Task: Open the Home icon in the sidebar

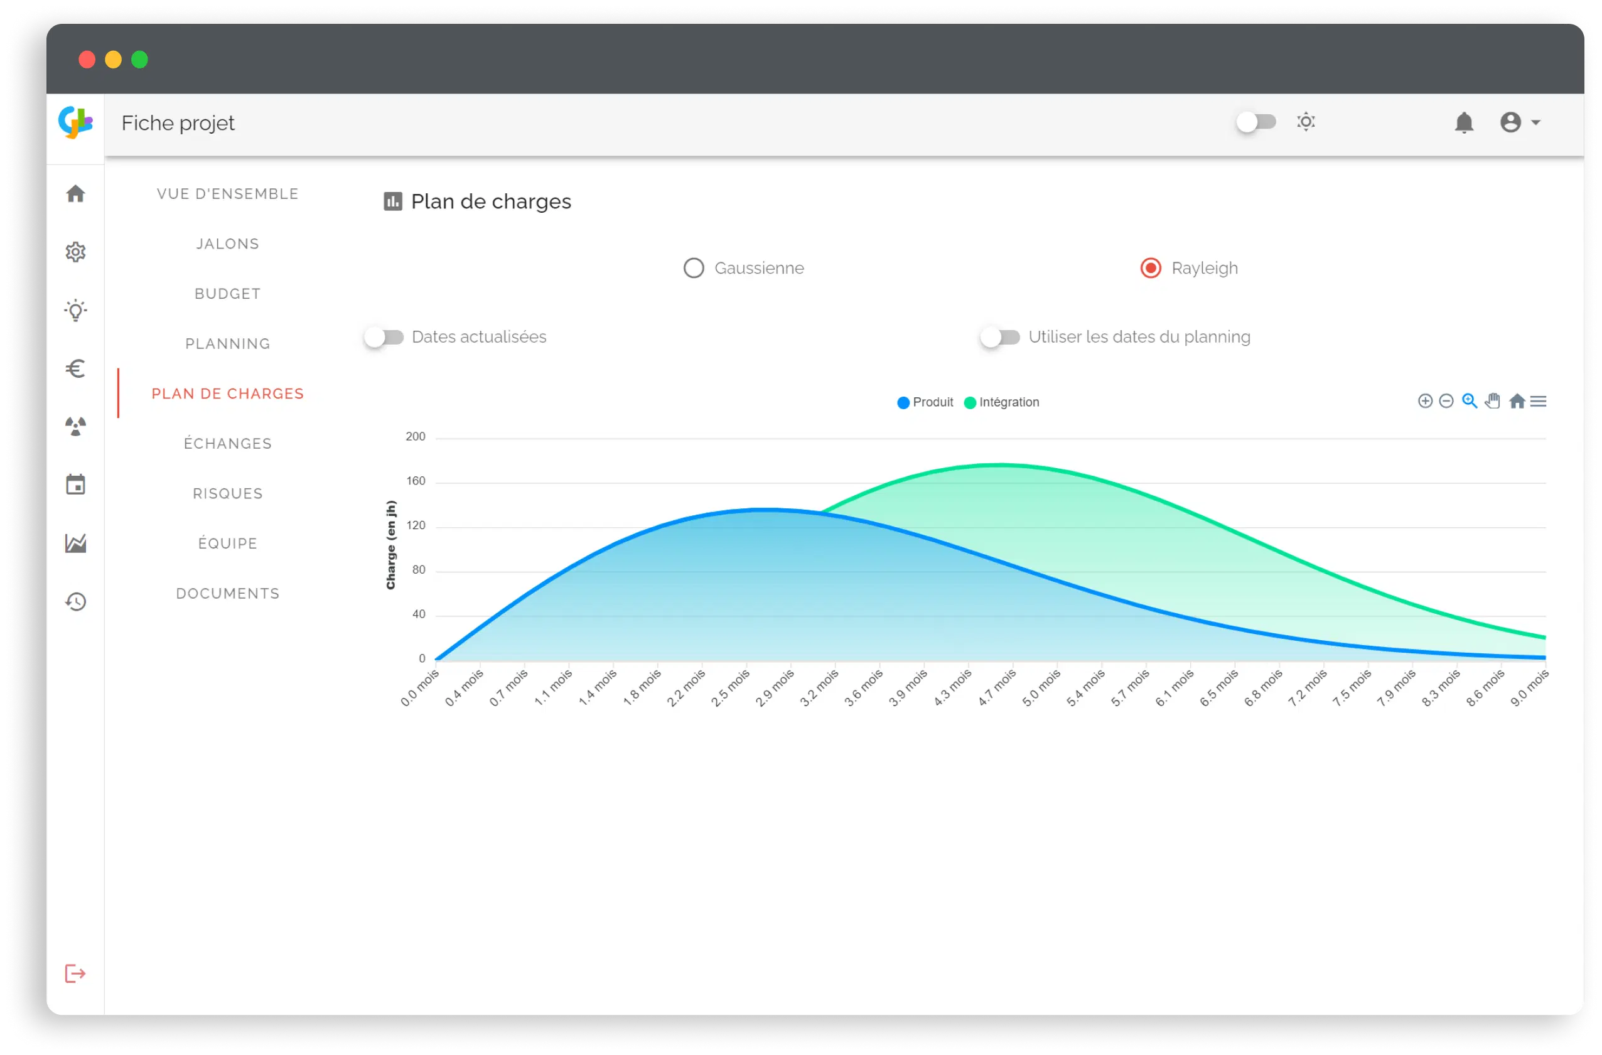Action: pyautogui.click(x=75, y=194)
